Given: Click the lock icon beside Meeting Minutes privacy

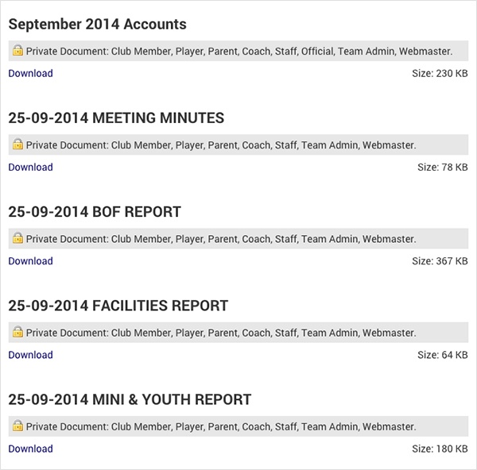Looking at the screenshot, I should coord(17,144).
